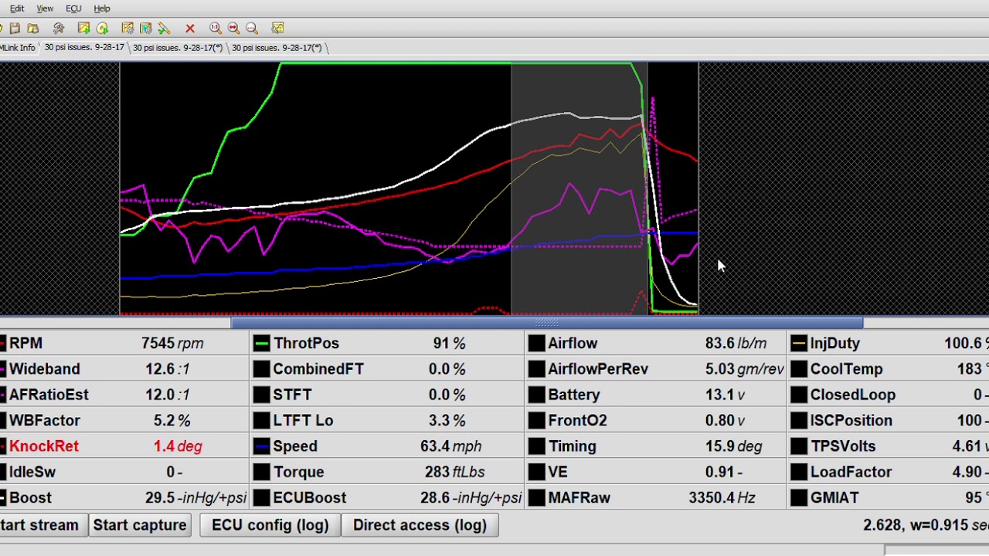The width and height of the screenshot is (989, 556).
Task: Click the black CoolTemp color swatch
Action: pos(799,369)
